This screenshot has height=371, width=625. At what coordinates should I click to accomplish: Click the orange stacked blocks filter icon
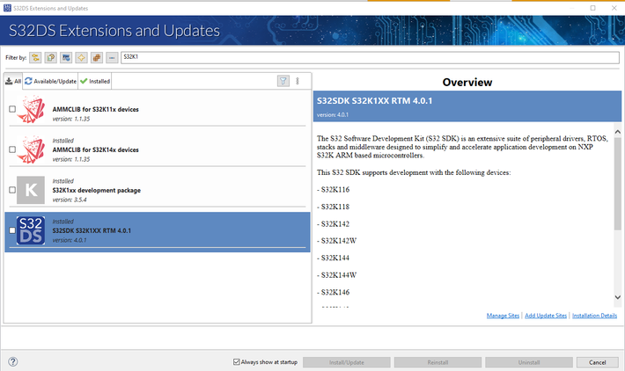[x=97, y=58]
